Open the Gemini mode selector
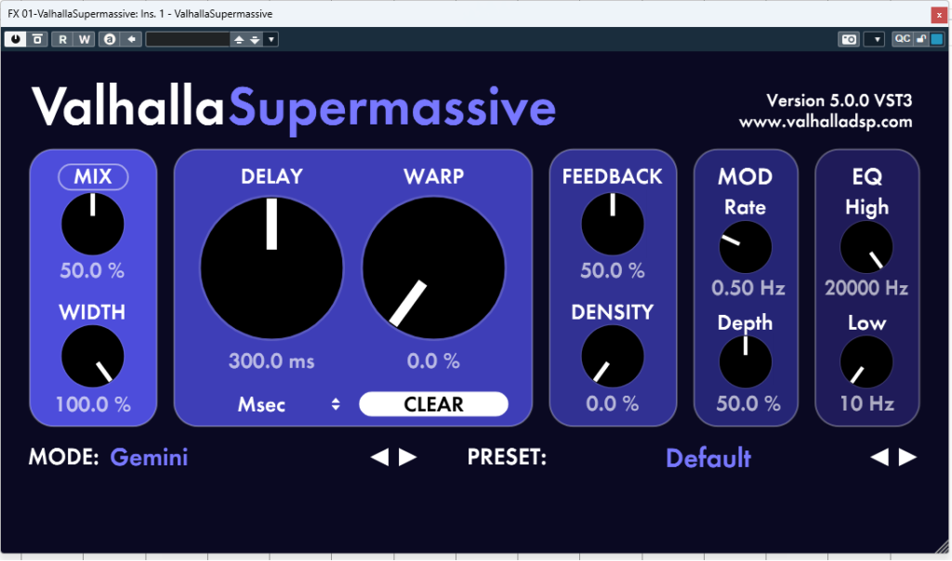 point(150,457)
